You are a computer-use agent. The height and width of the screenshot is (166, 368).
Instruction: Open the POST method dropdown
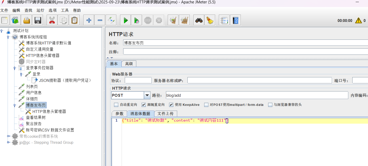[147, 95]
